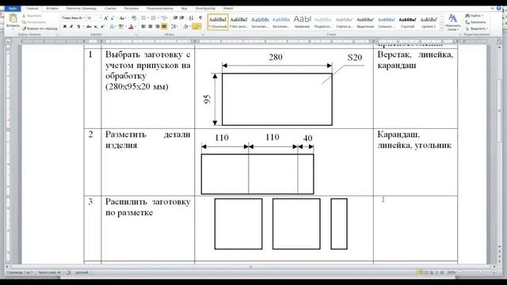Image resolution: width=507 pixels, height=285 pixels.
Task: Align text right
Action: (158, 26)
